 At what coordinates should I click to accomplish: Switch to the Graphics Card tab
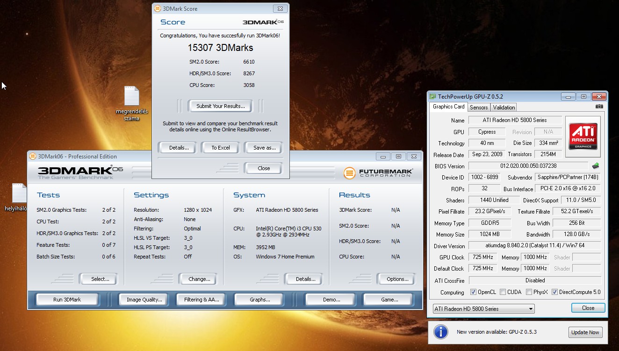click(x=448, y=107)
